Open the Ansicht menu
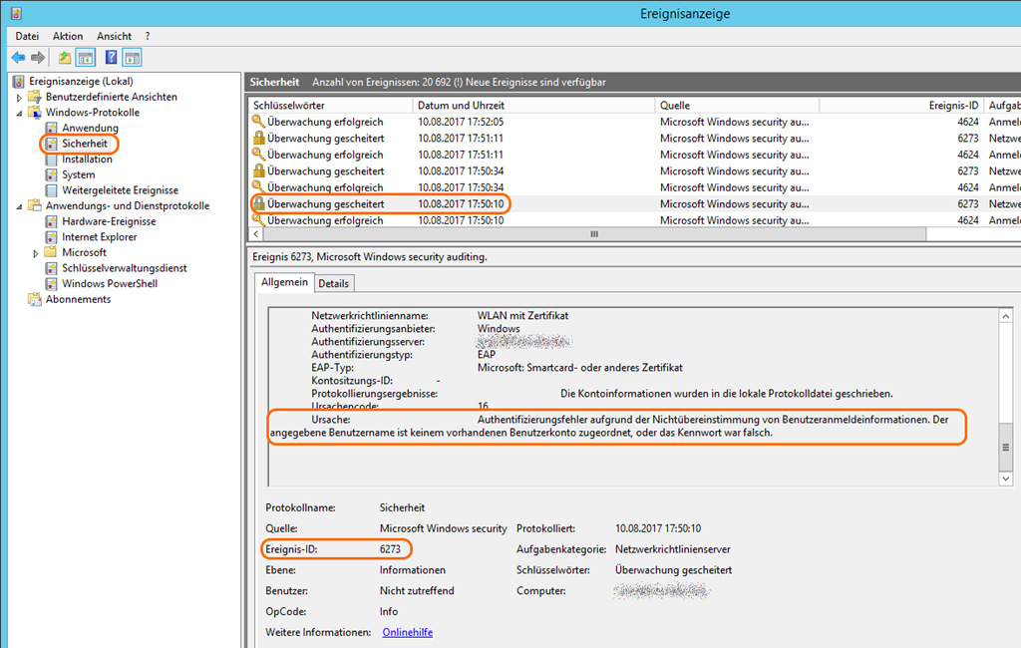 click(114, 36)
